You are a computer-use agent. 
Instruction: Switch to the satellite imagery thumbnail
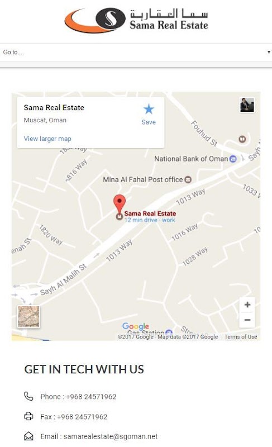click(28, 316)
